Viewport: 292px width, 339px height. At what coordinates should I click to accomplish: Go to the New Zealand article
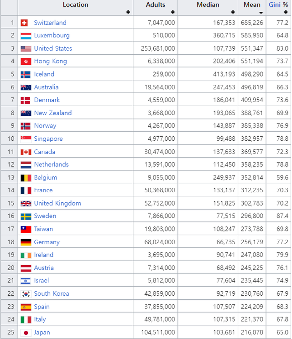point(52,113)
